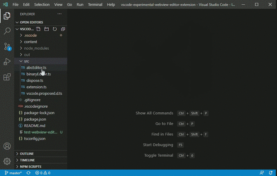Open package-lock.json file

(x=41, y=113)
